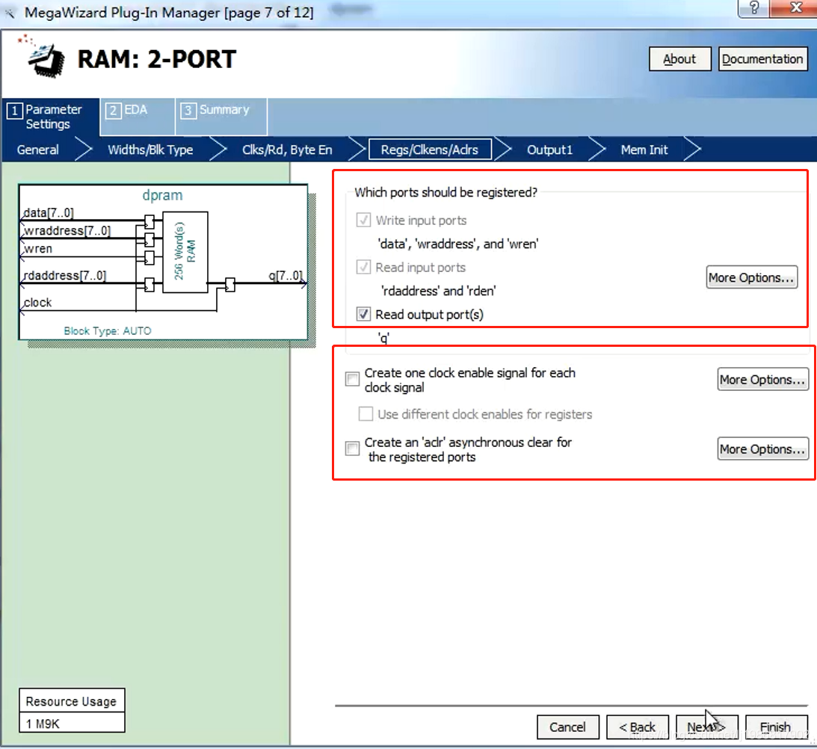Open More Options for aclr asynchronous clear
The width and height of the screenshot is (817, 749).
tap(763, 449)
